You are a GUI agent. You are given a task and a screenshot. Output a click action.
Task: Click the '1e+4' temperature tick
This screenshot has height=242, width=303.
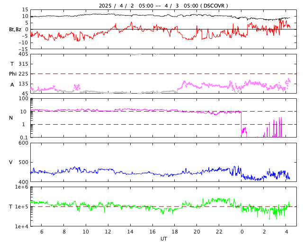22,226
